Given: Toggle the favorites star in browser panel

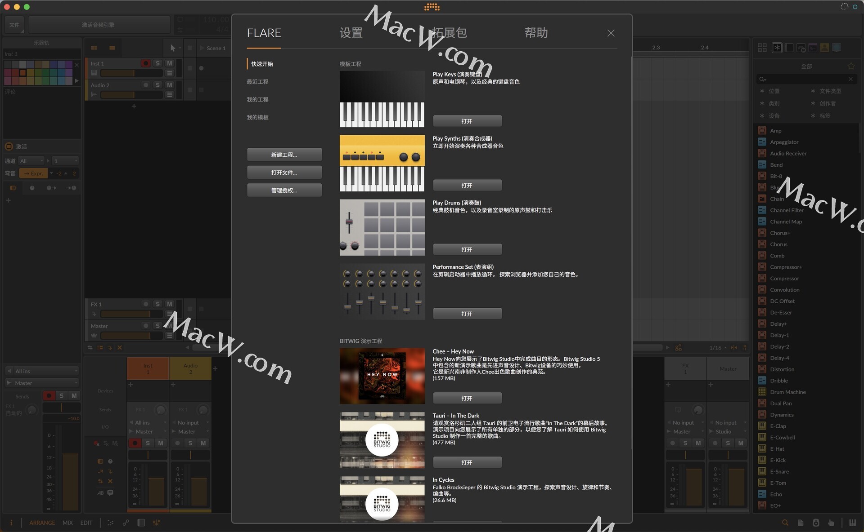Looking at the screenshot, I should click(x=851, y=66).
